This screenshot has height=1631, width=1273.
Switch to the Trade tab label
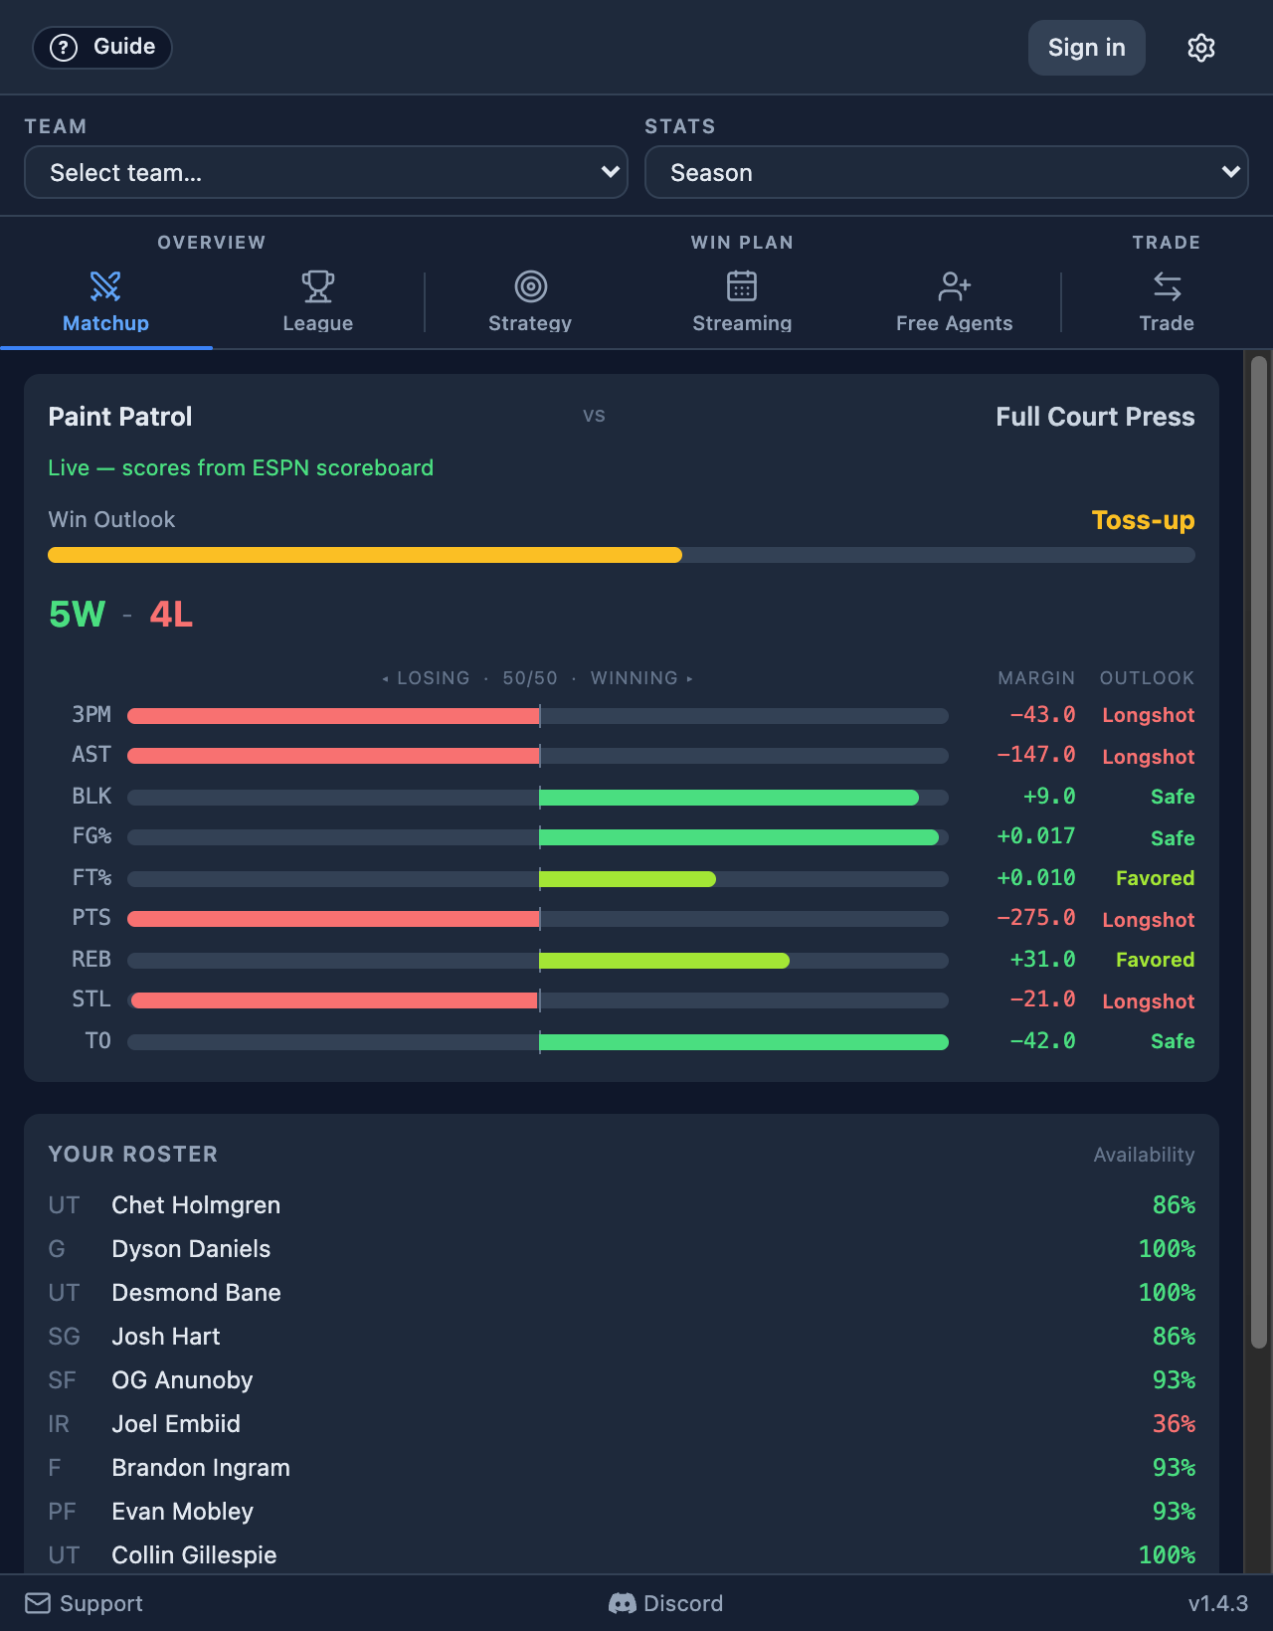(1167, 323)
